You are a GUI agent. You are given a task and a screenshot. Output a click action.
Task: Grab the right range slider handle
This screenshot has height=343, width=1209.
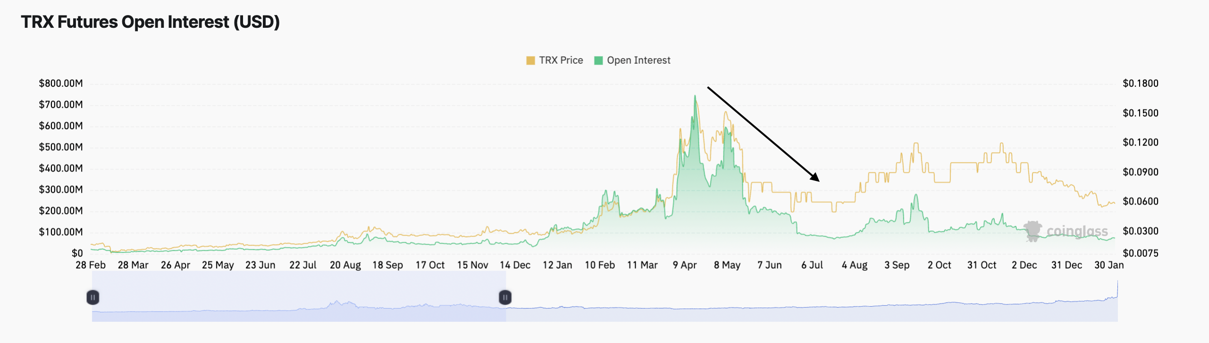tap(505, 297)
